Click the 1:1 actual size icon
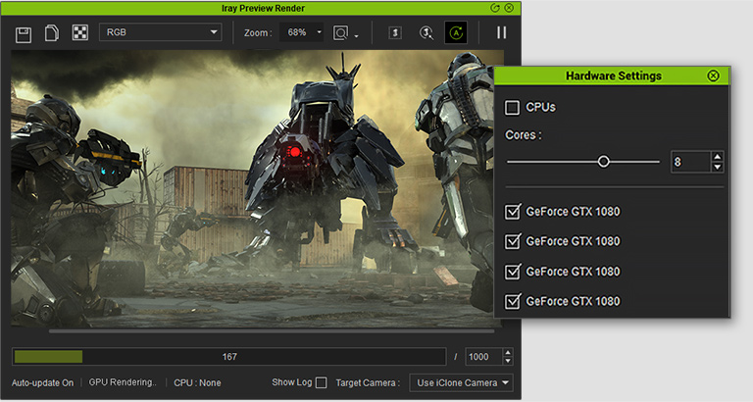This screenshot has height=402, width=753. point(395,32)
